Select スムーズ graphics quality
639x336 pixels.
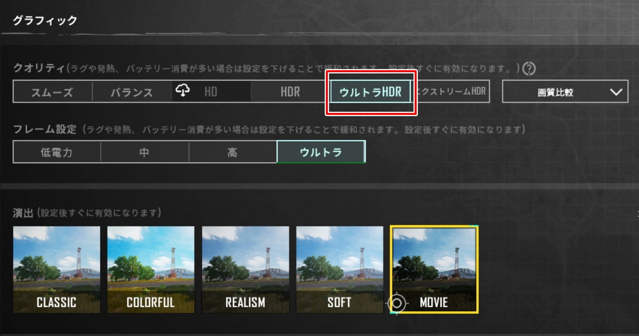pos(52,92)
